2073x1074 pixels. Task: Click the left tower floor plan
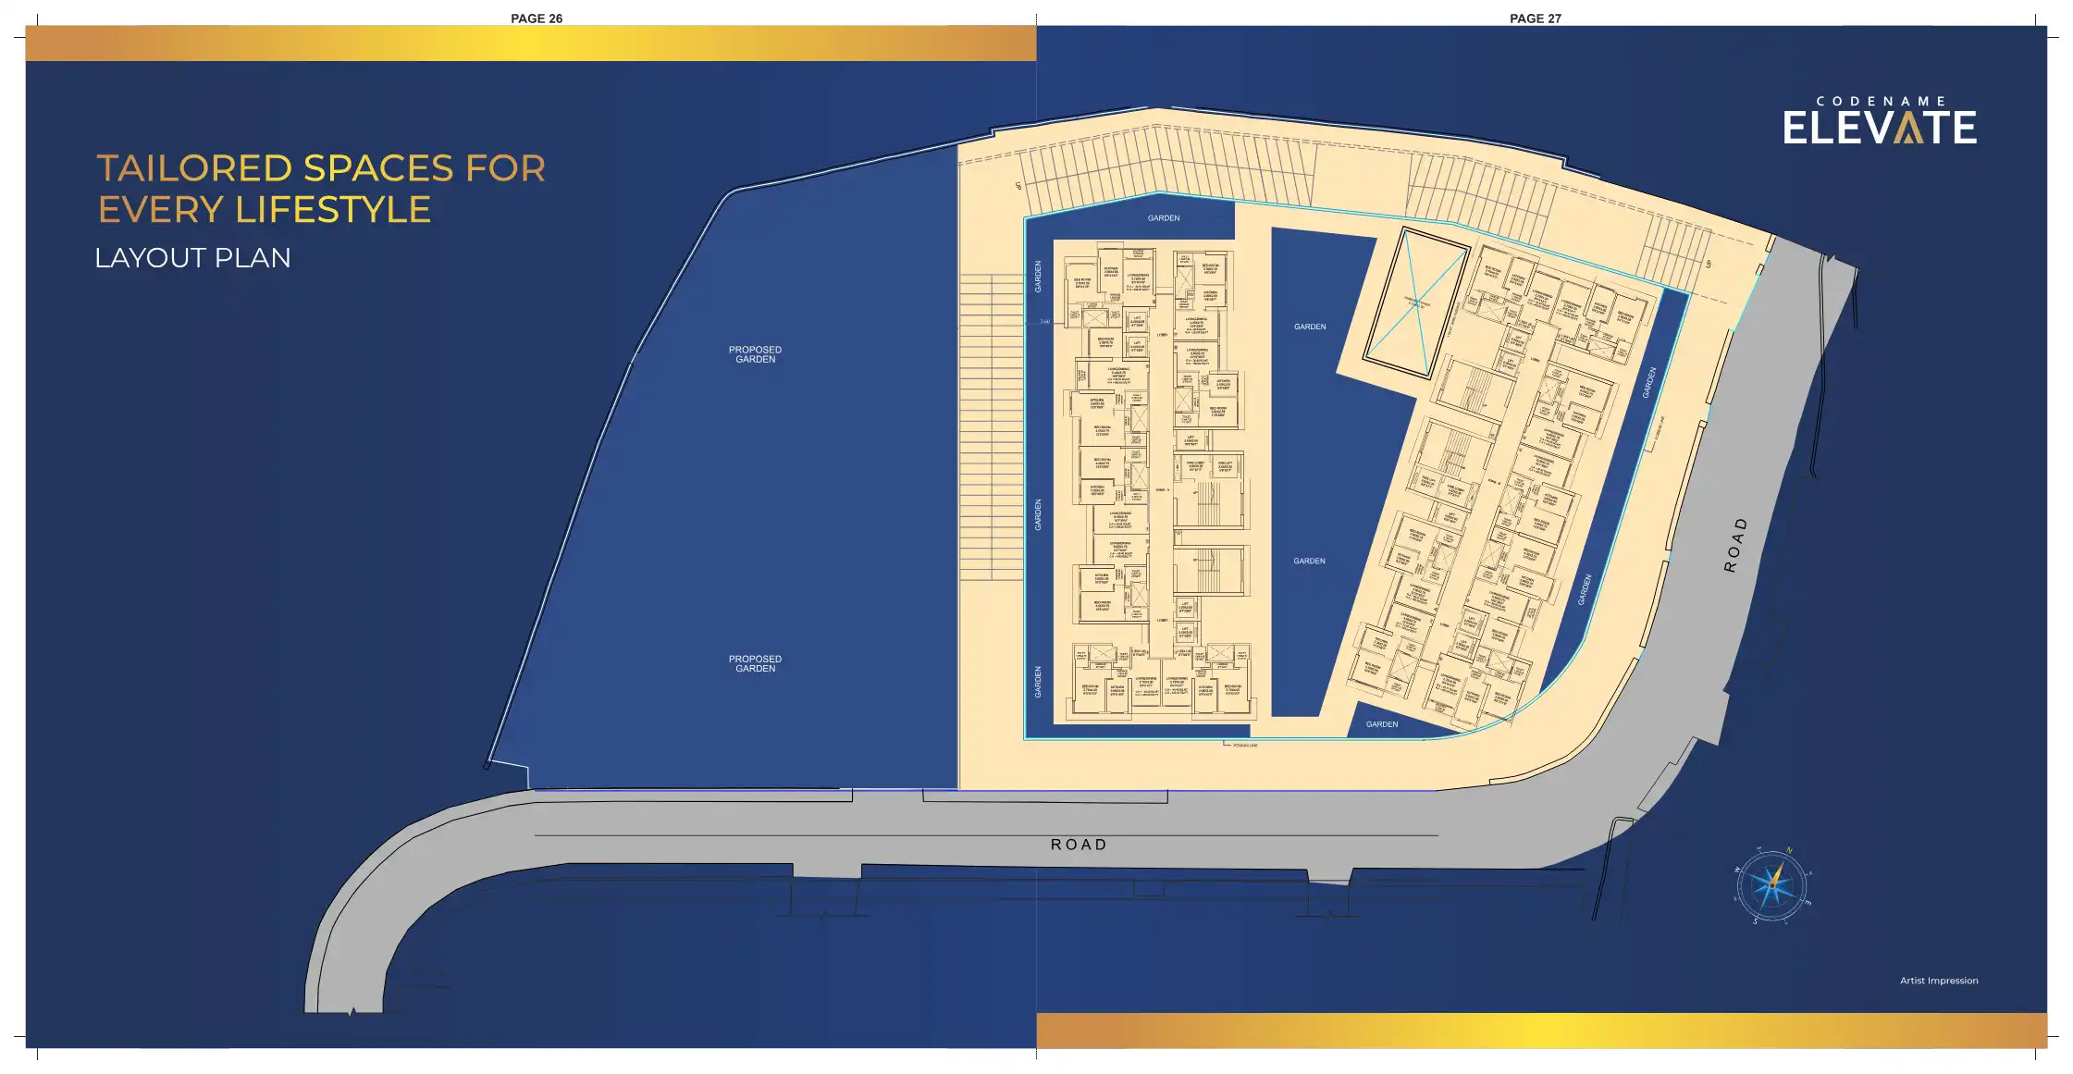tap(1156, 481)
